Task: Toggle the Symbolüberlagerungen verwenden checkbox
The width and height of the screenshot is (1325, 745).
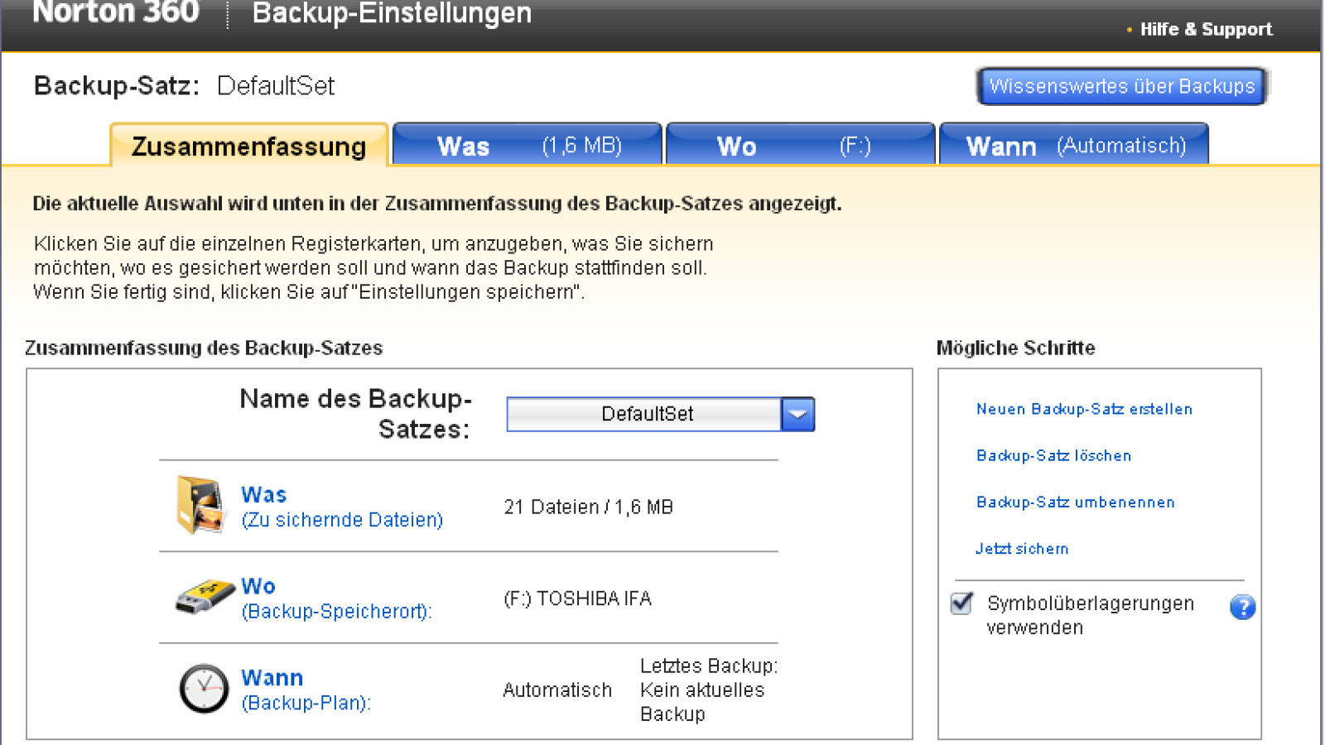Action: pyautogui.click(x=961, y=603)
